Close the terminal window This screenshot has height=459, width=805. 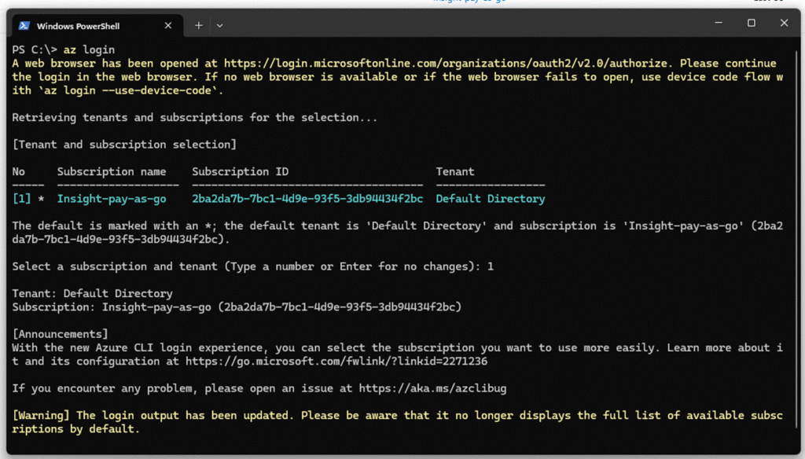pos(786,24)
